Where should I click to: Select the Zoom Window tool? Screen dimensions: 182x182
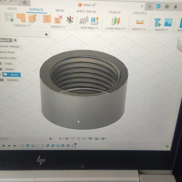point(78,138)
